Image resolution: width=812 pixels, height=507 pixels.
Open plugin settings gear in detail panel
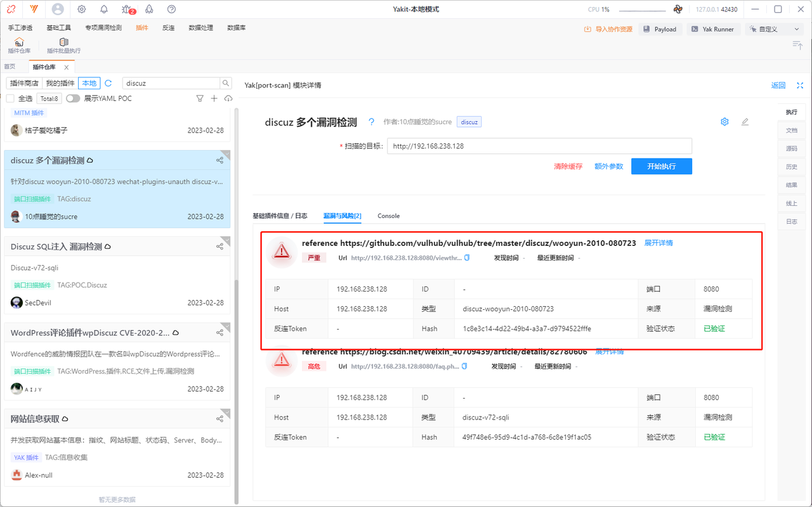click(724, 122)
